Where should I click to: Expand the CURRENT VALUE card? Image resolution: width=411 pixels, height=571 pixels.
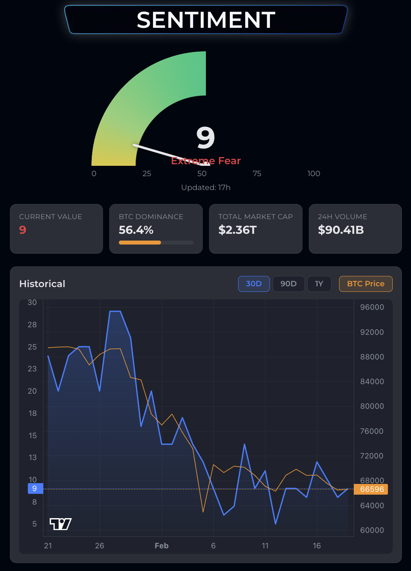pyautogui.click(x=56, y=229)
